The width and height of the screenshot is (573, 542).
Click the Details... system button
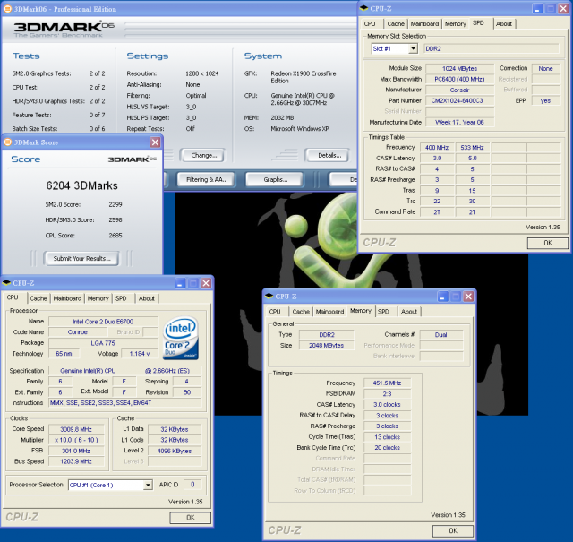(329, 155)
